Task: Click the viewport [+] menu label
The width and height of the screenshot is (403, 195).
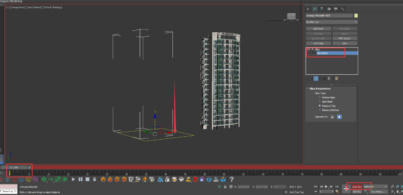Action: pyautogui.click(x=8, y=7)
